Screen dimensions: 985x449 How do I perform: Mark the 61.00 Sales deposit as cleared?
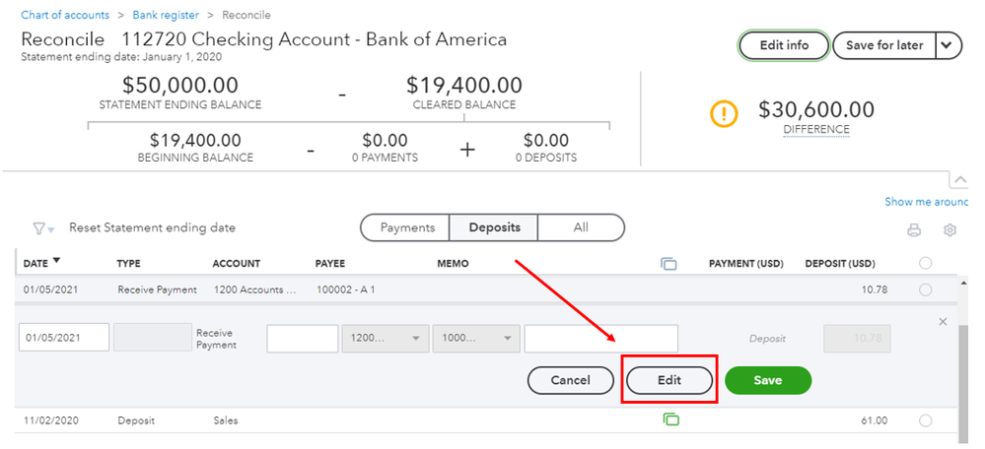[925, 420]
